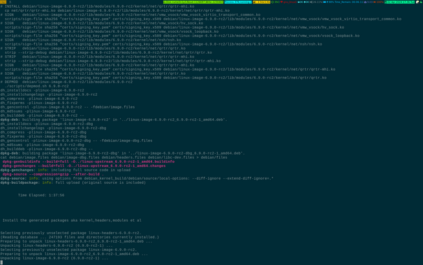Click 'dpkg-genchanges: info: including full source code' line
The height and width of the screenshot is (265, 423).
[x=66, y=170]
